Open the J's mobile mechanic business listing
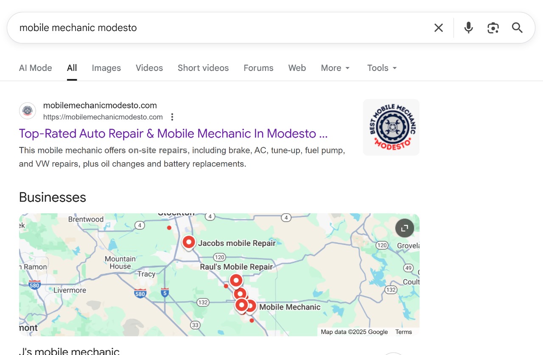 [x=69, y=351]
